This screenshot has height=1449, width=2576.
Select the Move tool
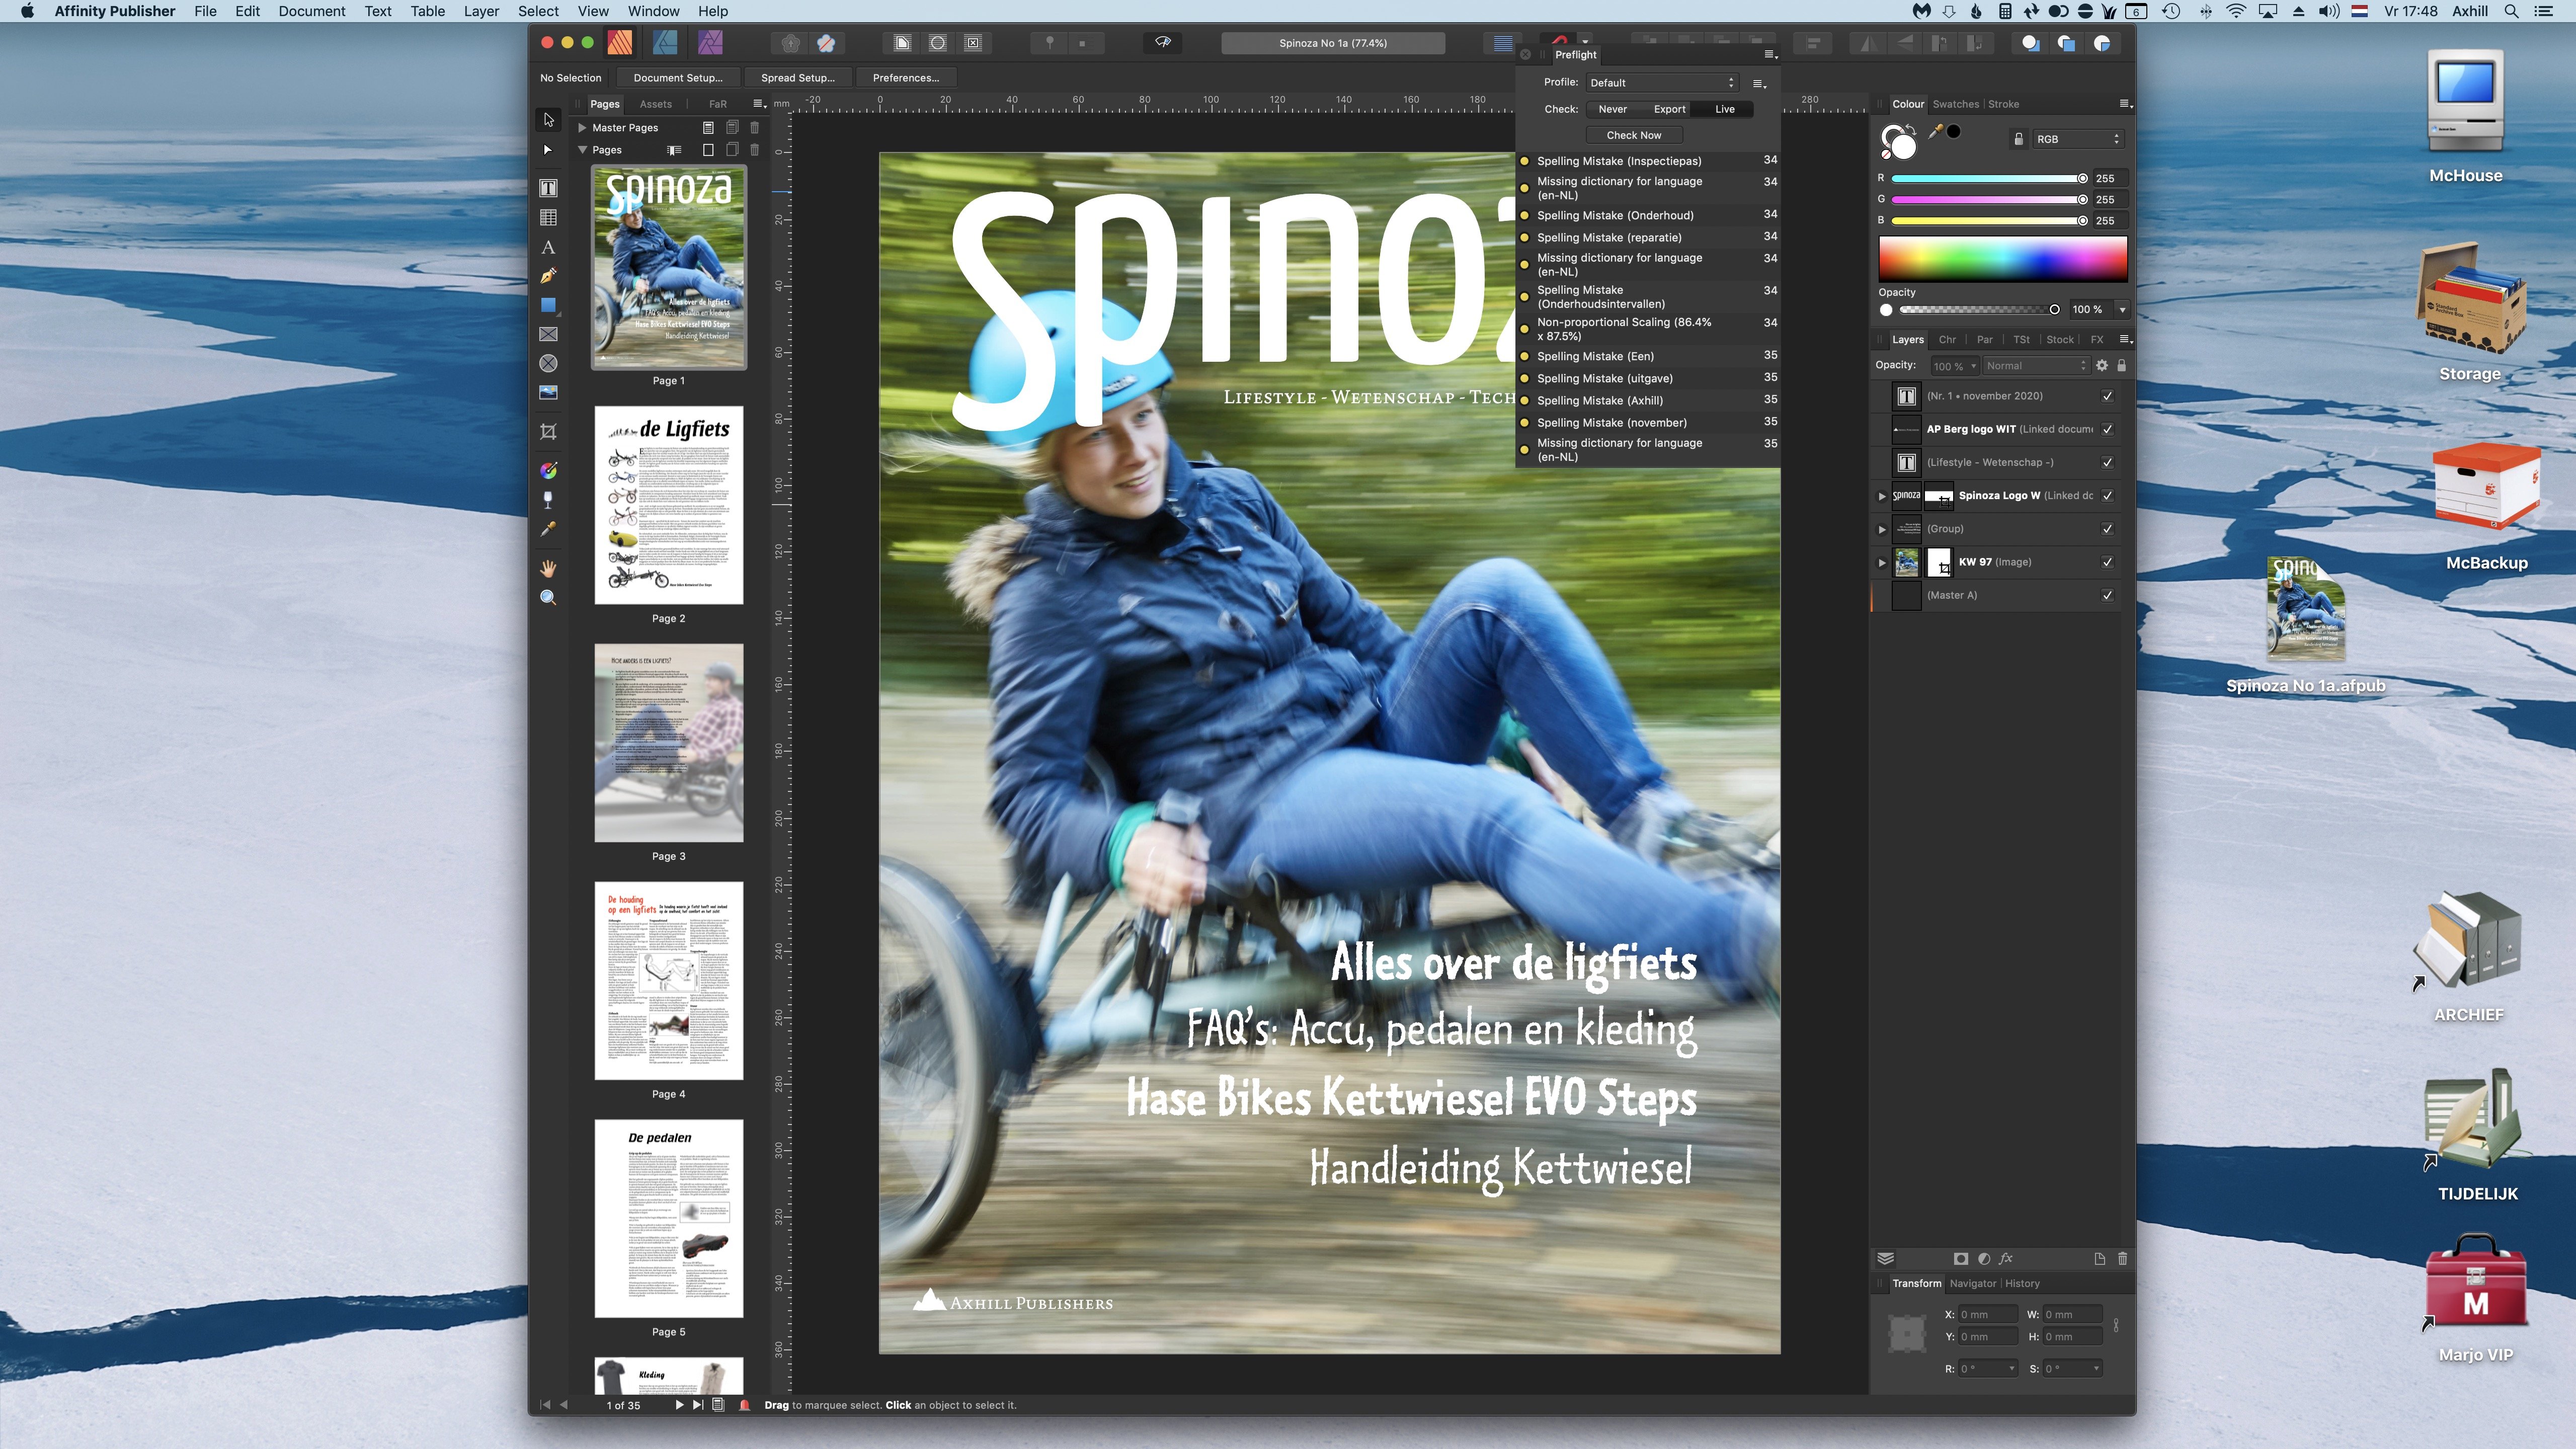coord(548,120)
